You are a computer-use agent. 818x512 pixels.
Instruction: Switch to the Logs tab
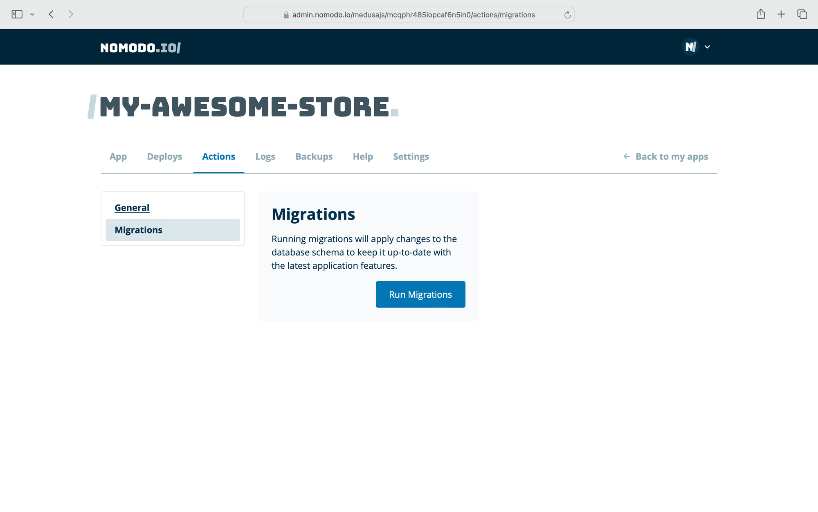(265, 157)
